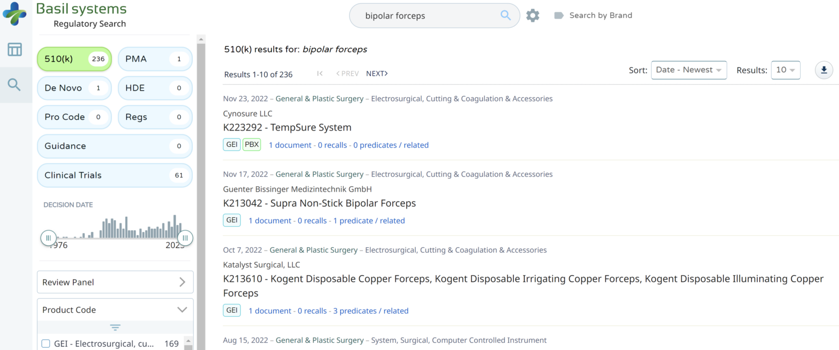Open the Sort Date - Newest dropdown

coord(688,70)
